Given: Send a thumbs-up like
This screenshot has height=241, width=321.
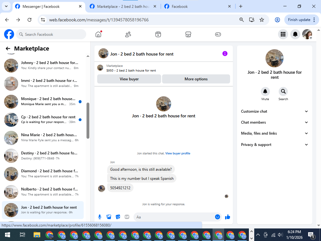Looking at the screenshot, I should [228, 217].
